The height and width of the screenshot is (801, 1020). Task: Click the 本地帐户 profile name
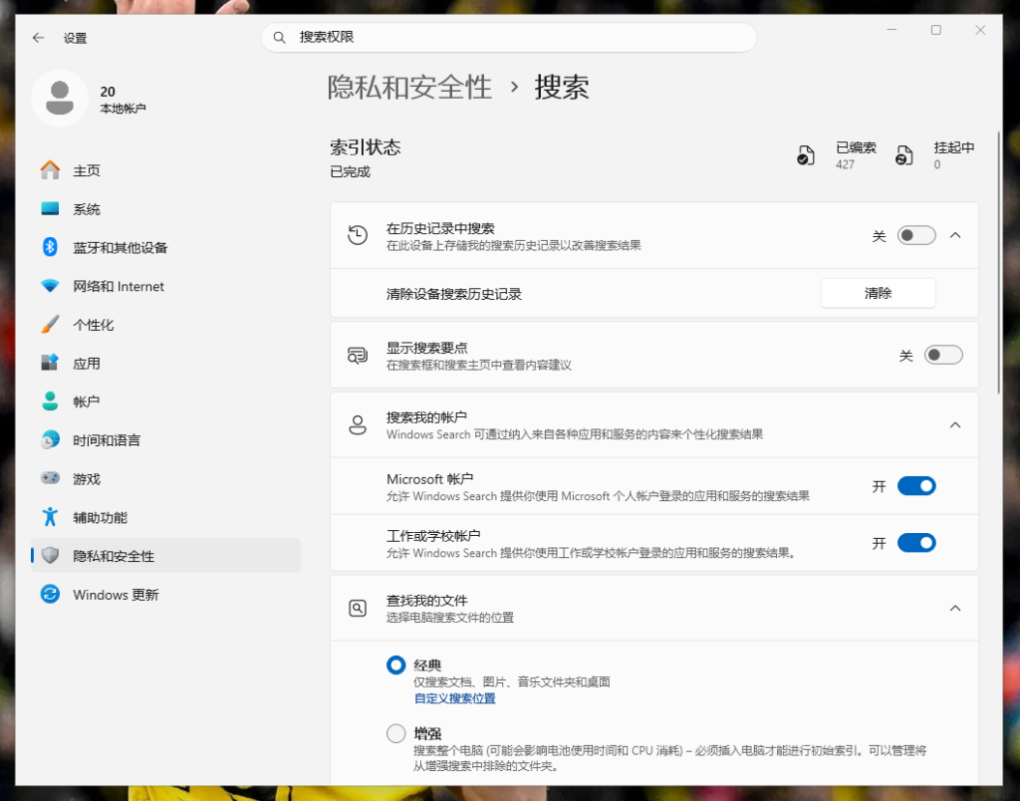(123, 108)
